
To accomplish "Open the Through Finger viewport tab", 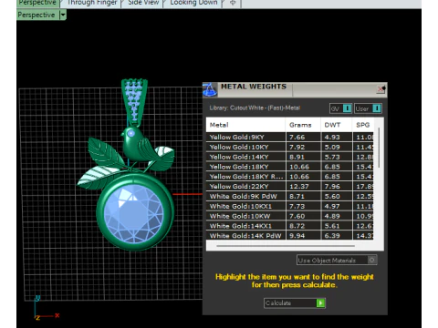I will click(91, 3).
